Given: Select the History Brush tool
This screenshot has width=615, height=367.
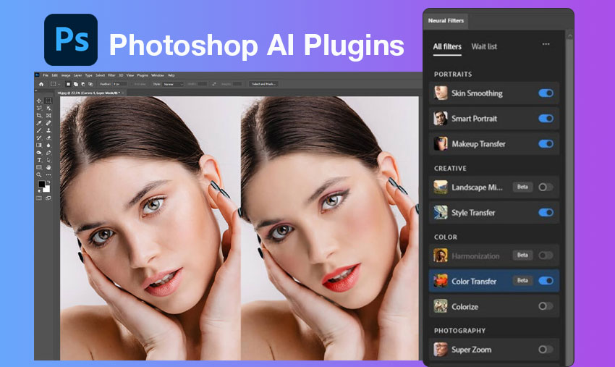Looking at the screenshot, I should coord(39,138).
